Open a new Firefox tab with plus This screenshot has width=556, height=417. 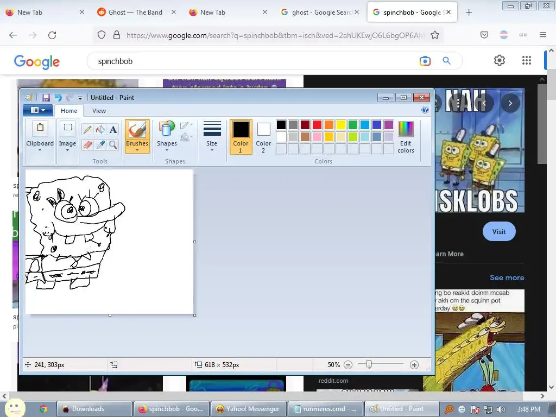469,12
